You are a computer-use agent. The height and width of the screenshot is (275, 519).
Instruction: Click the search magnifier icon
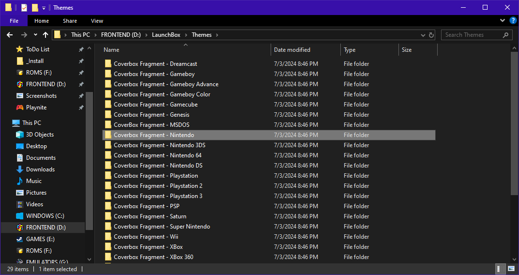[x=505, y=35]
